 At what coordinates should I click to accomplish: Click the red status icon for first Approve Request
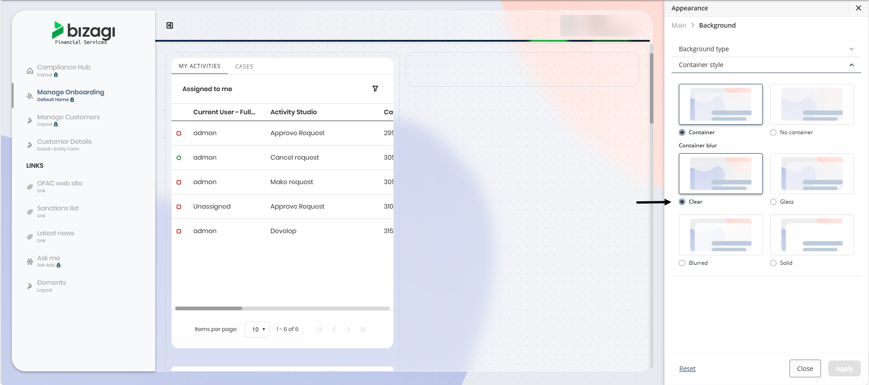point(179,133)
